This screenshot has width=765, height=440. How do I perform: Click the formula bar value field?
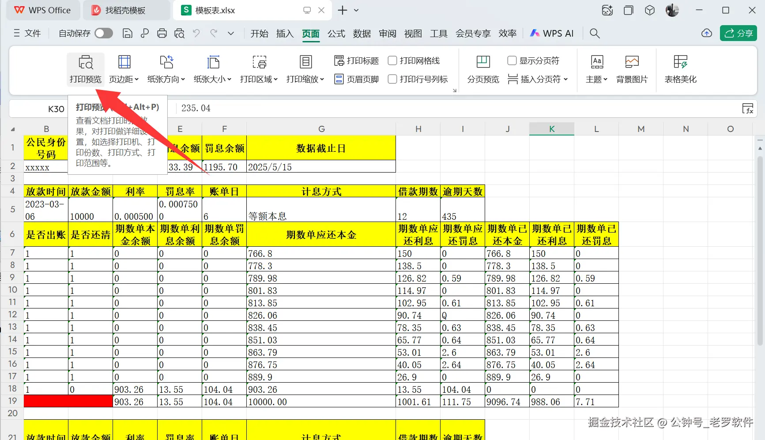[x=457, y=109]
